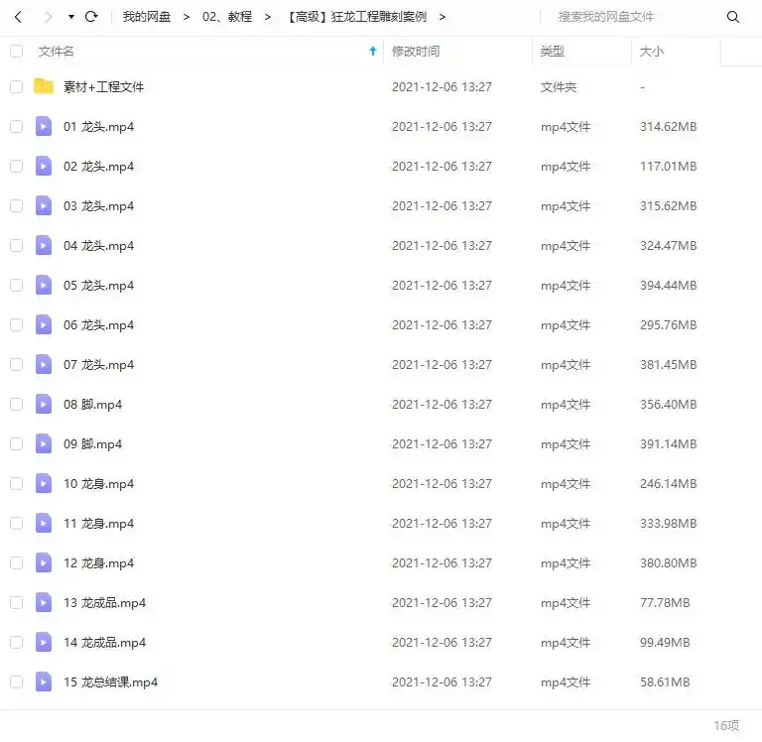Select checkbox beside 13 龙成品.mp4
The image size is (762, 742).
tap(16, 602)
